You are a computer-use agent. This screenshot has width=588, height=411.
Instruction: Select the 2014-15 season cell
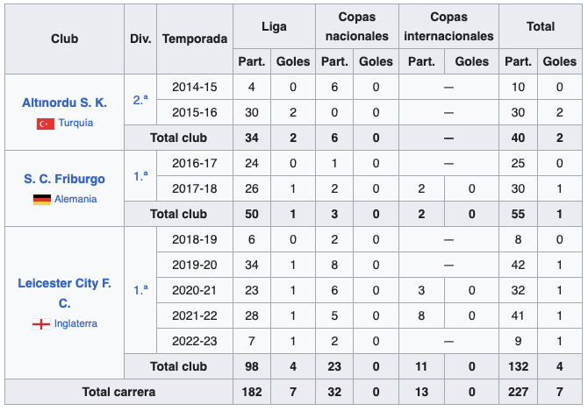click(195, 88)
